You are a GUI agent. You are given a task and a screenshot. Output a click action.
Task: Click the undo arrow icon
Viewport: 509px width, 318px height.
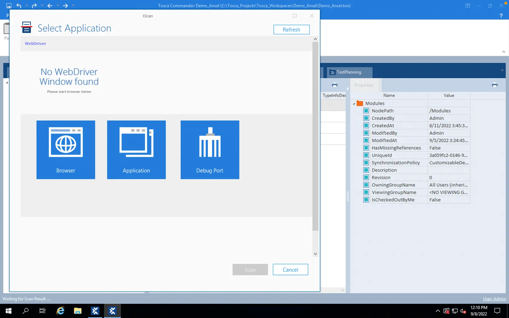pos(19,6)
